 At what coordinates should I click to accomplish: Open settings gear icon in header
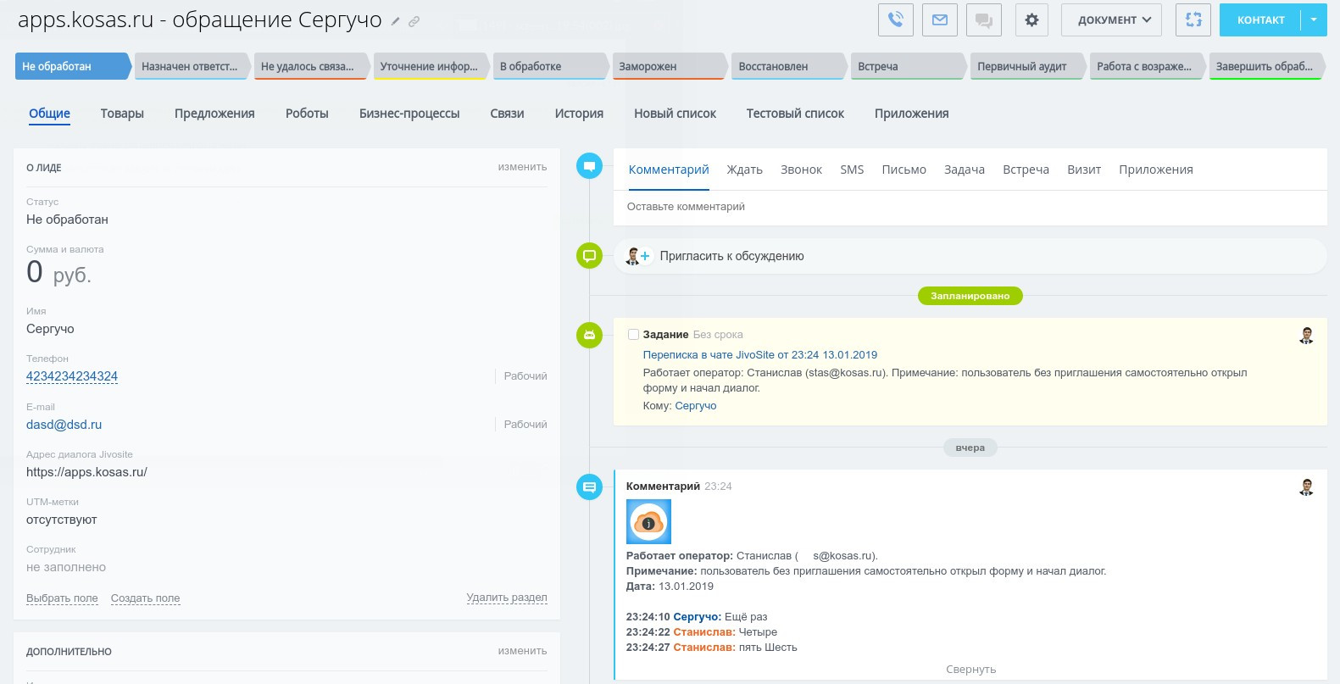[x=1031, y=19]
